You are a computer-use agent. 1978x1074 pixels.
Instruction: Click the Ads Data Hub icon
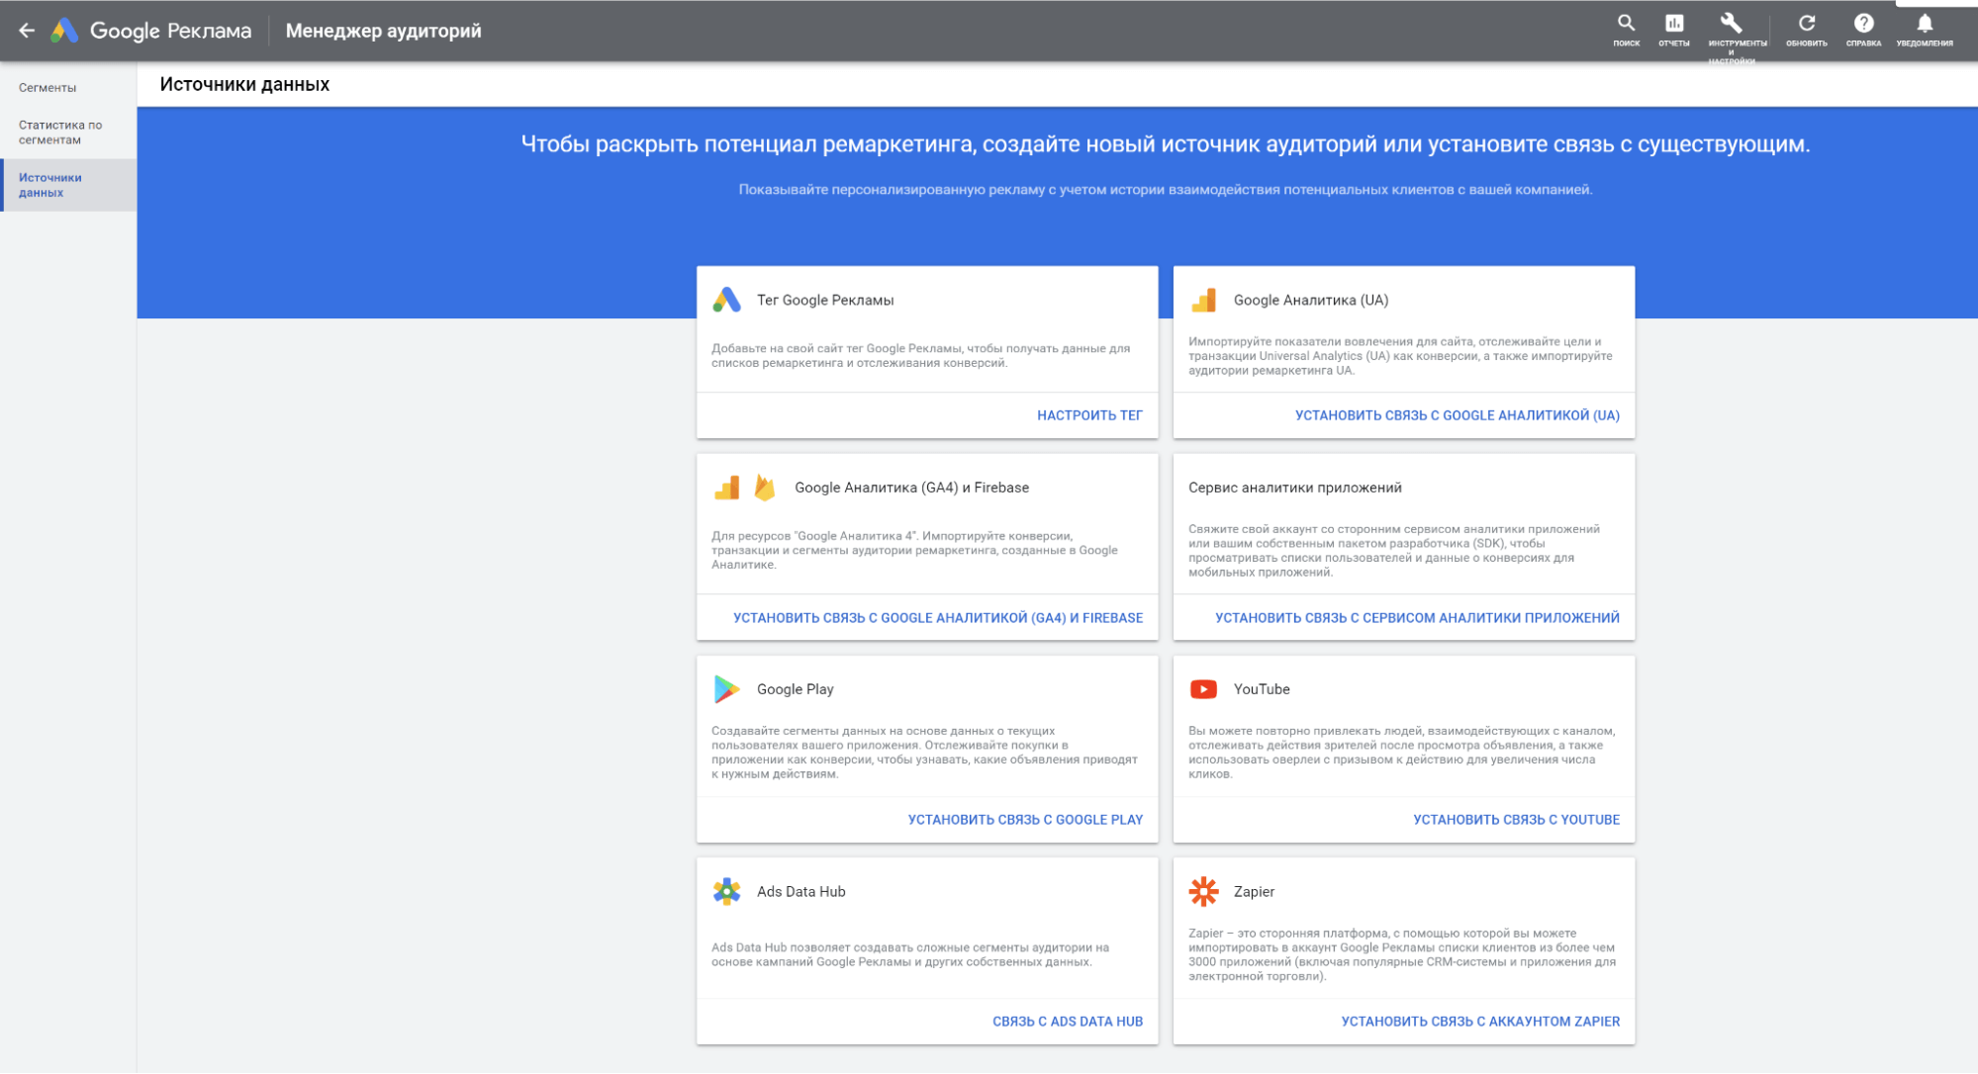tap(726, 891)
